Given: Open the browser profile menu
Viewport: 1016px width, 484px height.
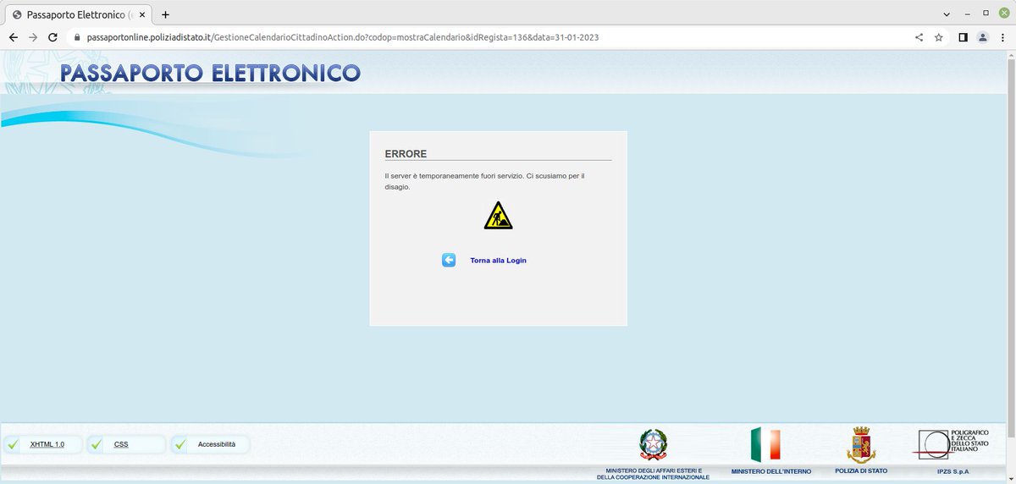Looking at the screenshot, I should tap(983, 37).
